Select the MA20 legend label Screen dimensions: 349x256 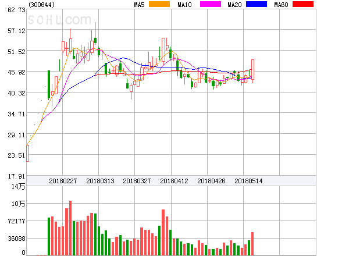click(x=234, y=5)
